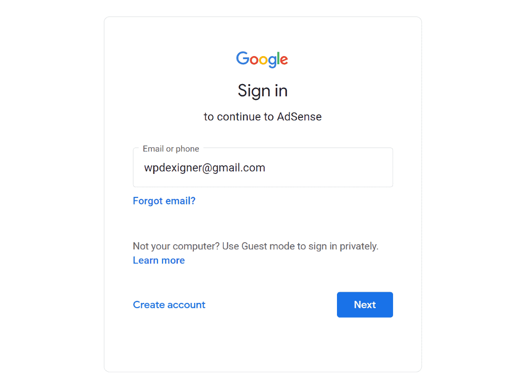The image size is (522, 385).
Task: Click the word Forgot in Forgot email?
Action: coord(148,201)
